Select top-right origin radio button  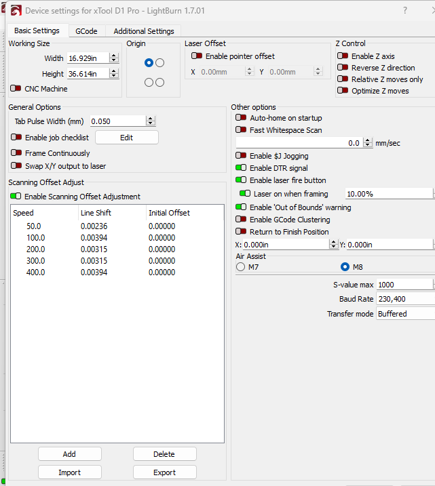tap(159, 62)
